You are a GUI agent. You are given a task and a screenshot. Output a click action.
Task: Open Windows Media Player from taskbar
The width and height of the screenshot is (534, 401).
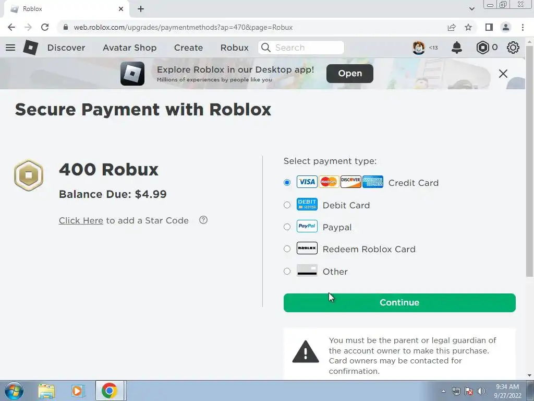(x=77, y=391)
